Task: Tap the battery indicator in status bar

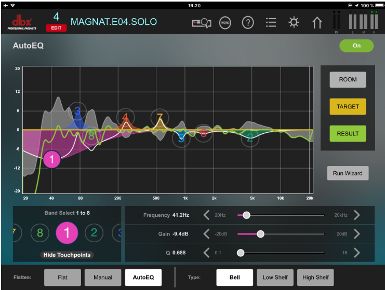Action: tap(379, 5)
